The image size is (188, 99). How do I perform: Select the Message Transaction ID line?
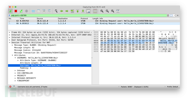tap(41, 53)
